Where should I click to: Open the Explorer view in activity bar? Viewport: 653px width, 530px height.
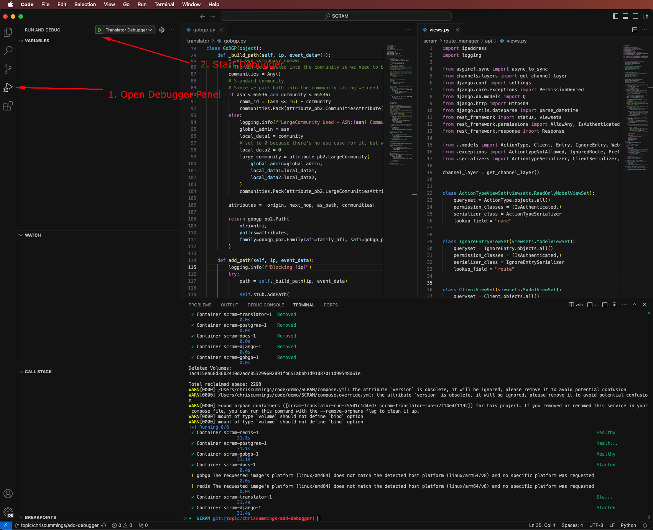pyautogui.click(x=8, y=32)
